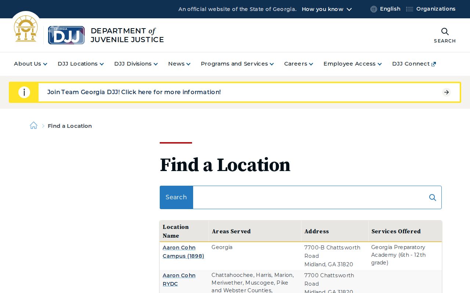This screenshot has width=470, height=293.
Task: Click the Areas Served column header
Action: pos(255,231)
